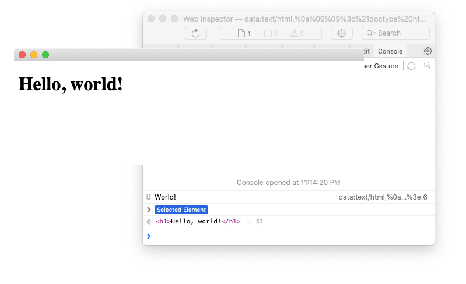Minimize the Hello world browser window
Image resolution: width=466 pixels, height=284 pixels.
34,55
